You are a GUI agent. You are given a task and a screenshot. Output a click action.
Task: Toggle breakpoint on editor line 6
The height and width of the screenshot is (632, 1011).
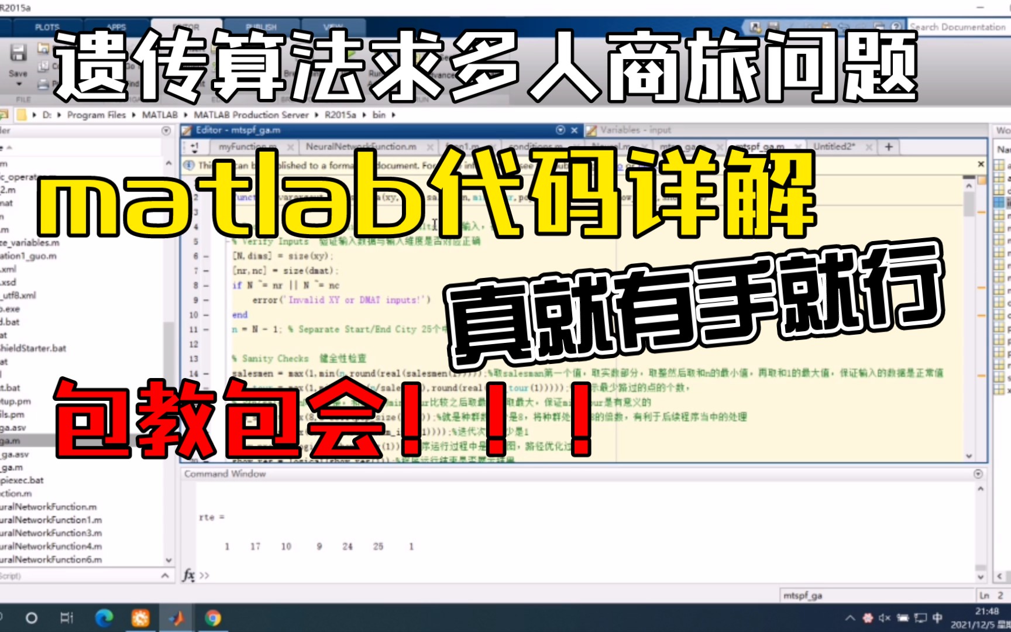point(205,256)
